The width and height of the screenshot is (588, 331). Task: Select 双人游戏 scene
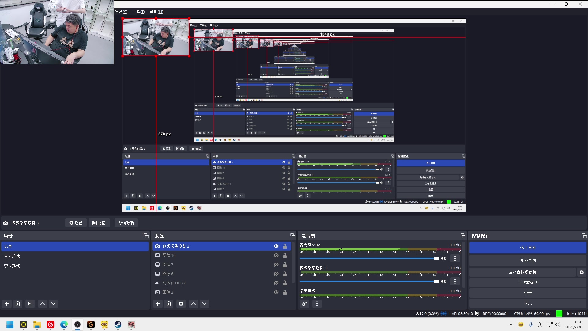pos(75,266)
